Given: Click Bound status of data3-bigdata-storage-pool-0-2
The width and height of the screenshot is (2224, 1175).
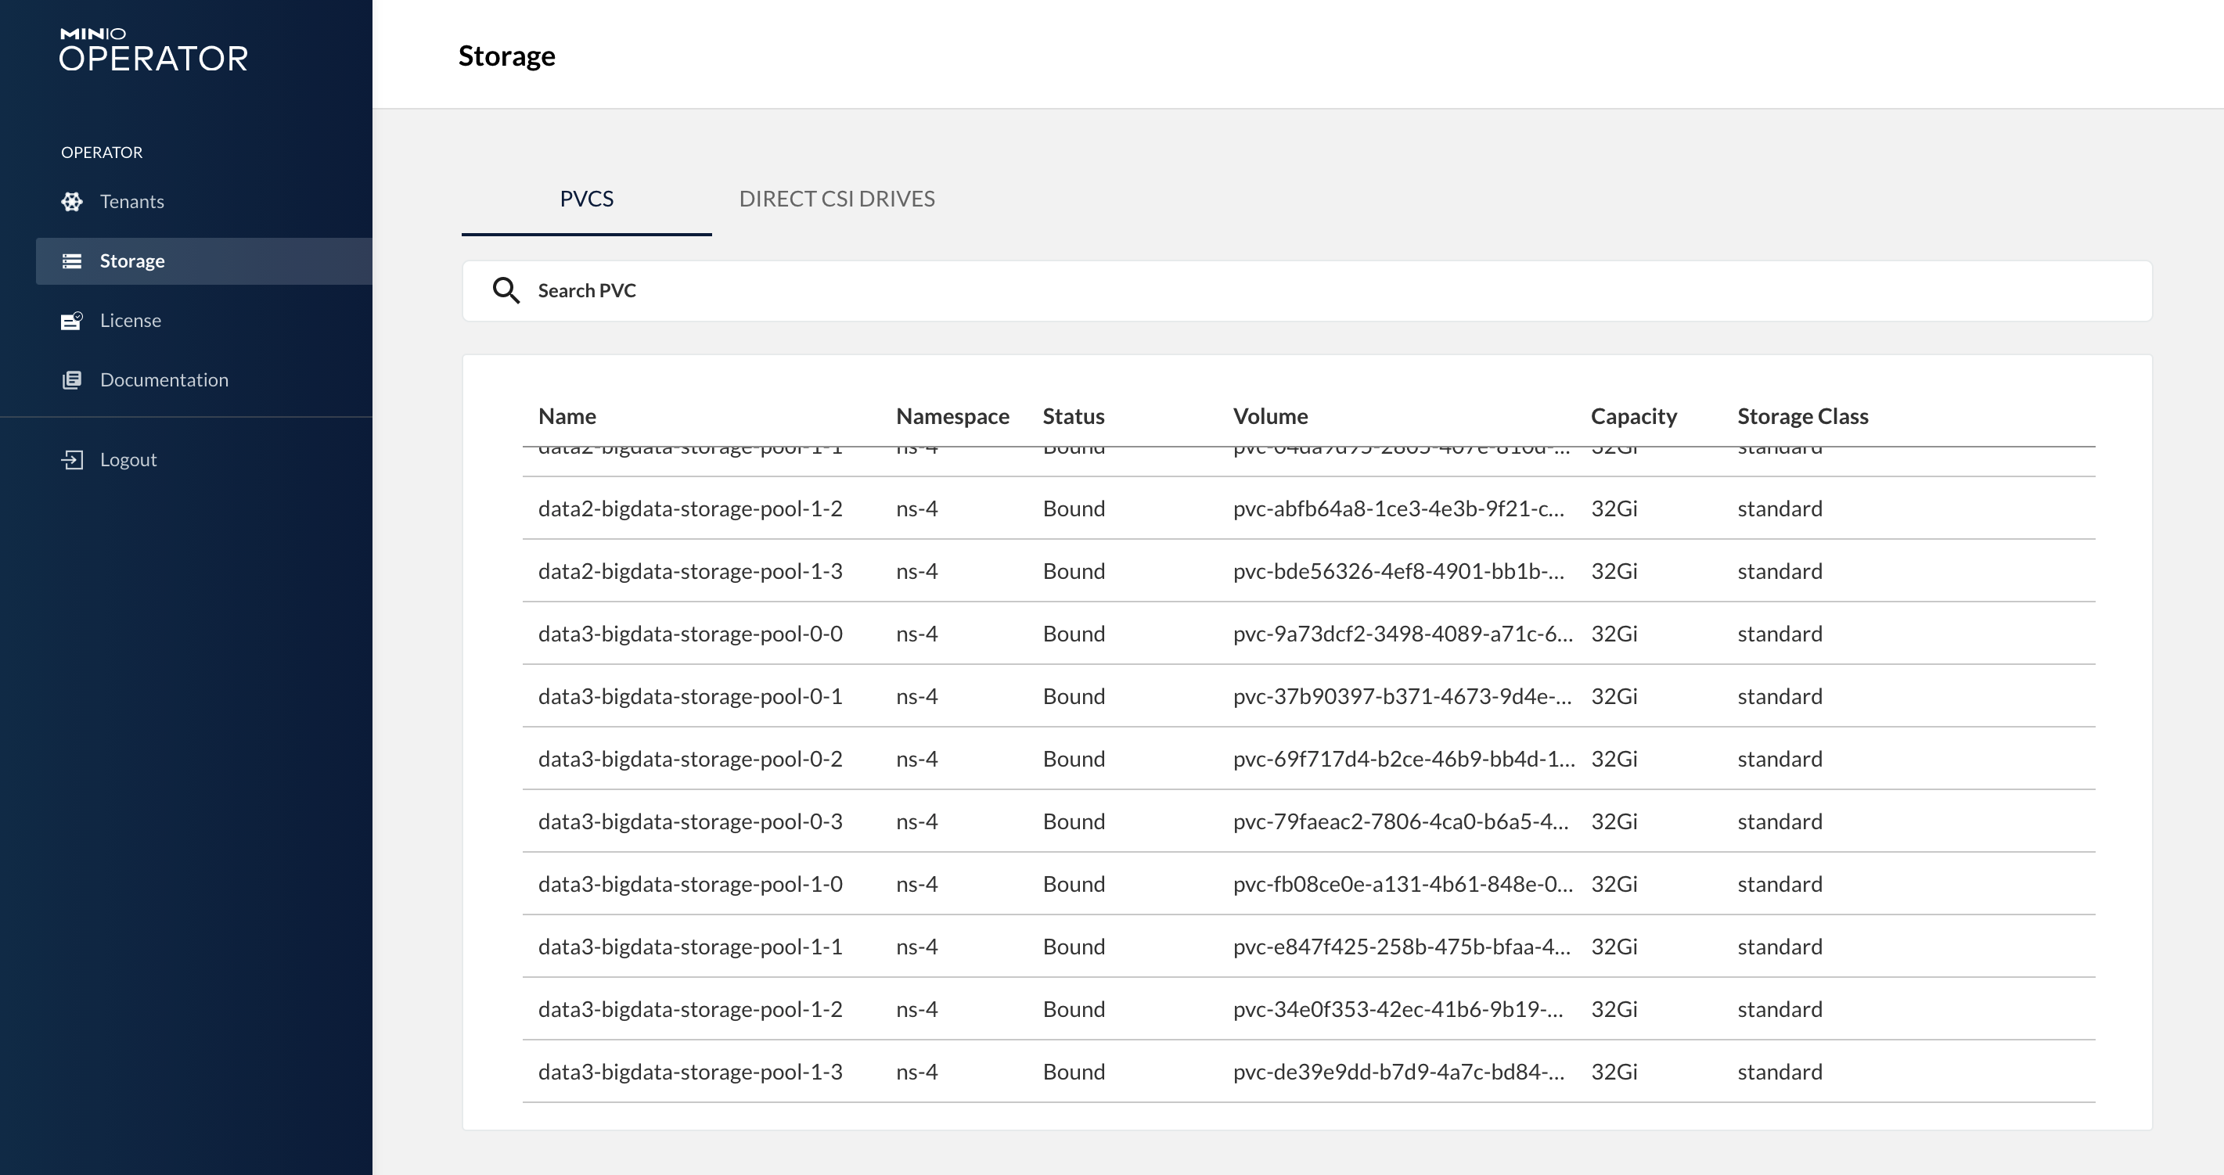Looking at the screenshot, I should (1073, 759).
